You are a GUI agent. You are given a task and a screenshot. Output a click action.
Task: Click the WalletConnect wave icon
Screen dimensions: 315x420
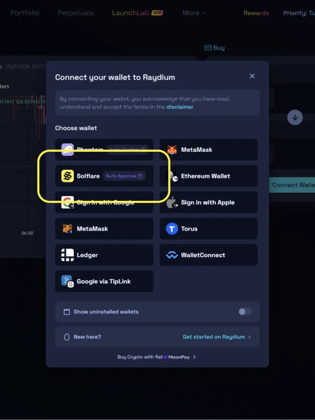172,255
